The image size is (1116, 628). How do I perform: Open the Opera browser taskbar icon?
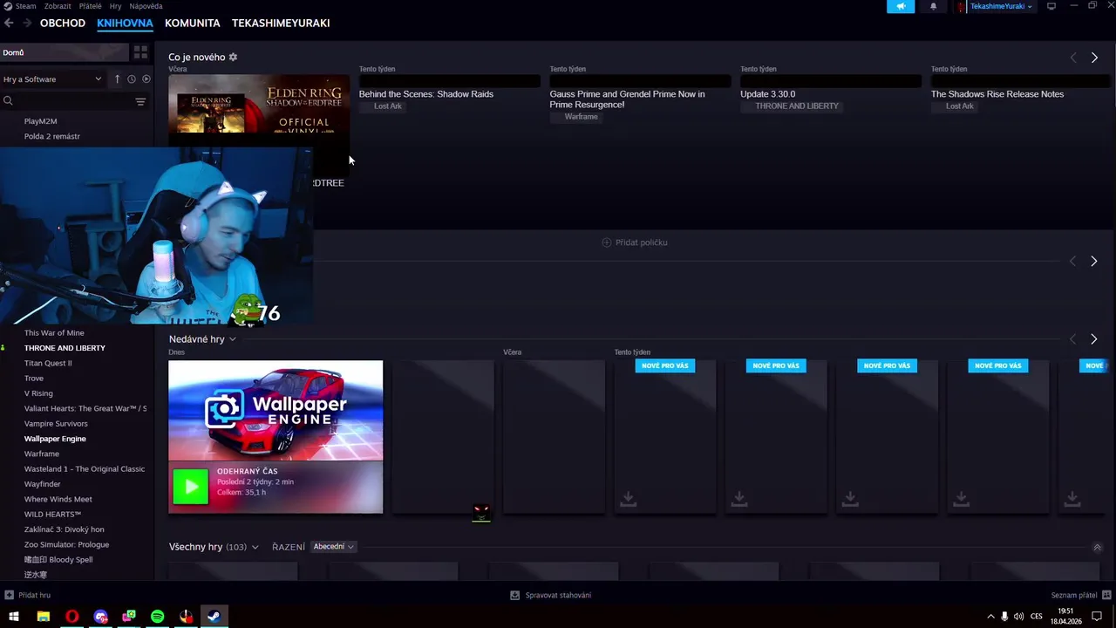click(71, 617)
